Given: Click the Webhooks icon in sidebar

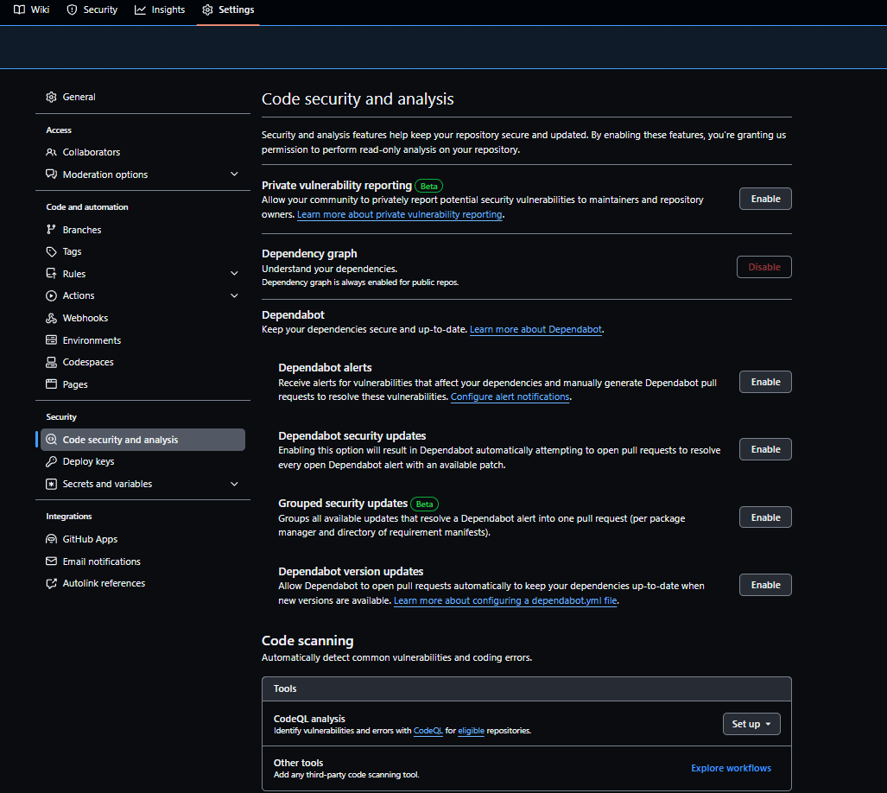Looking at the screenshot, I should tap(51, 318).
